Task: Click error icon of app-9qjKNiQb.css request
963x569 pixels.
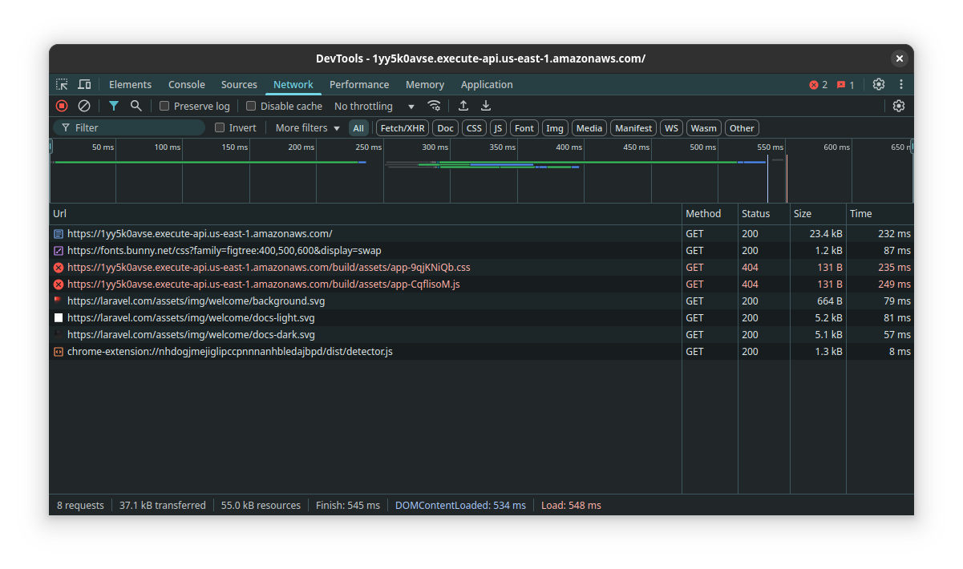Action: point(58,268)
